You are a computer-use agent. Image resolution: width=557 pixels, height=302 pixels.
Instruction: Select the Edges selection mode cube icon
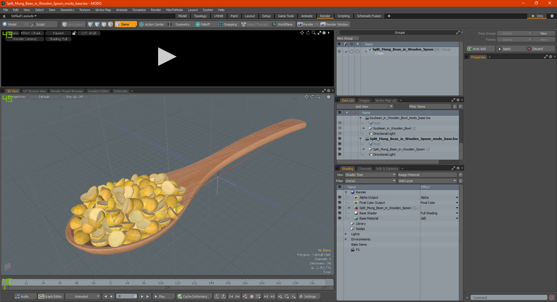pyautogui.click(x=97, y=24)
